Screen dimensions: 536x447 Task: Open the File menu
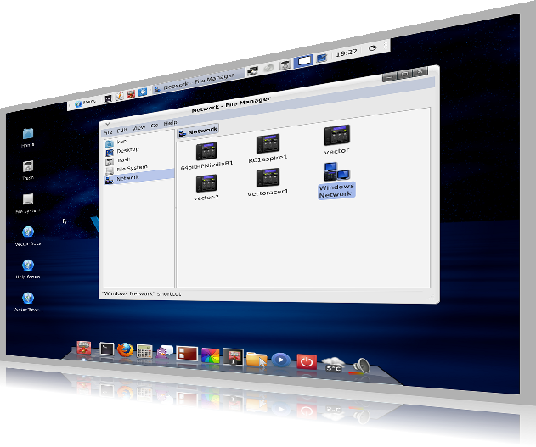coord(108,132)
